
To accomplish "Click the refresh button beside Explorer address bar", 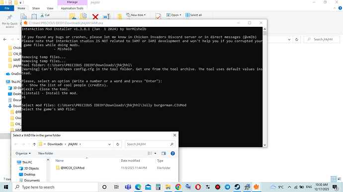I will (297, 40).
